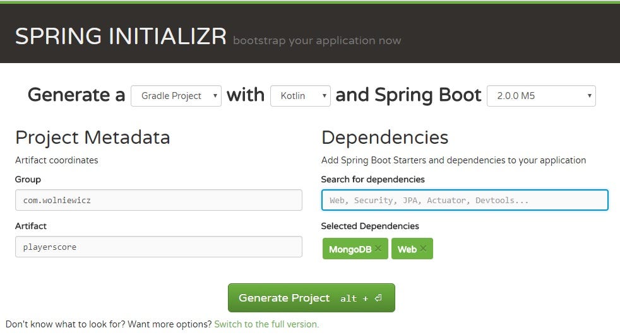Focus the Artifact field containing playerscore
The width and height of the screenshot is (620, 335).
point(158,247)
